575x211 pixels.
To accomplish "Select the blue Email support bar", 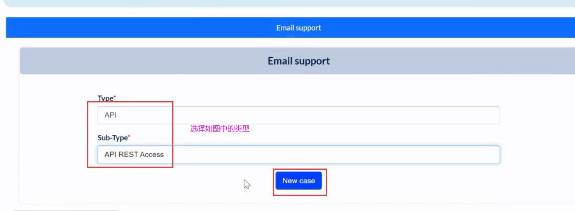I will 290,28.
